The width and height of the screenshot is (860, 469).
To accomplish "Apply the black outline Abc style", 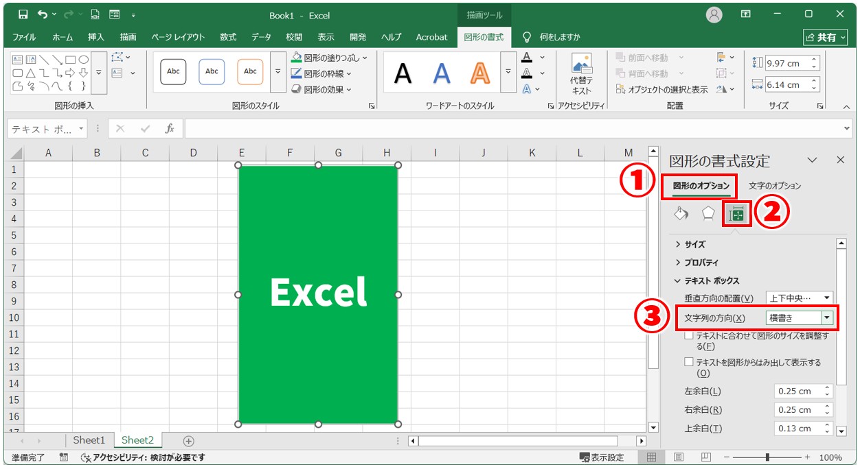I will (x=173, y=71).
